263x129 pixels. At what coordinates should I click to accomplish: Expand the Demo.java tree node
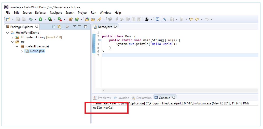click(22, 51)
